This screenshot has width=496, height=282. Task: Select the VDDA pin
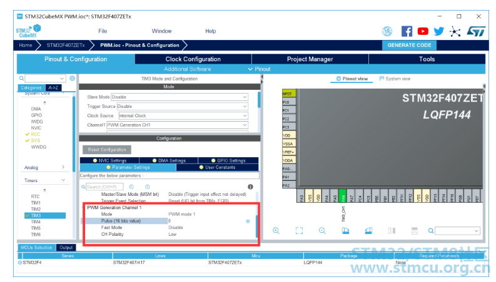click(x=289, y=160)
